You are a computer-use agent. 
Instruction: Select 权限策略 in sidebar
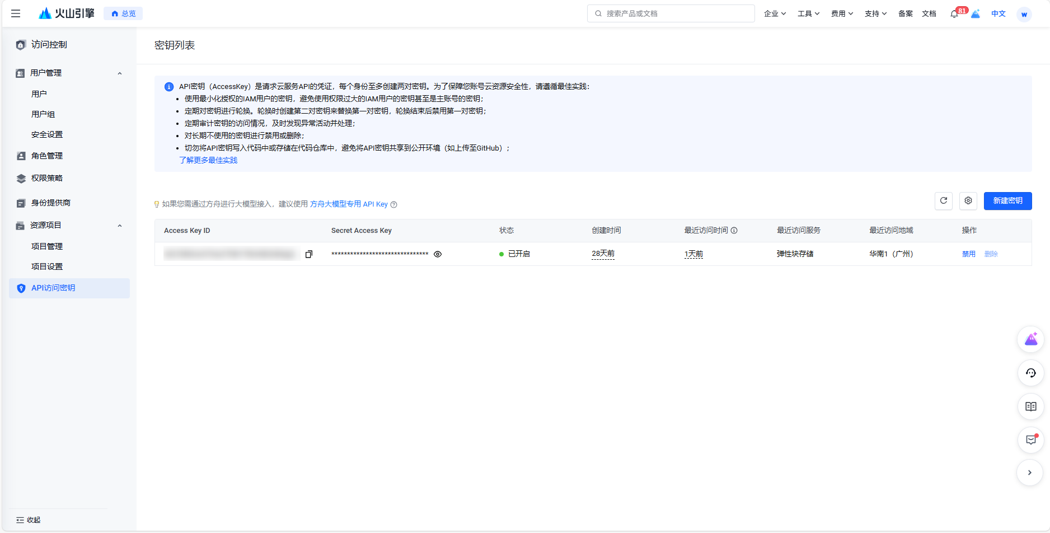tap(47, 178)
